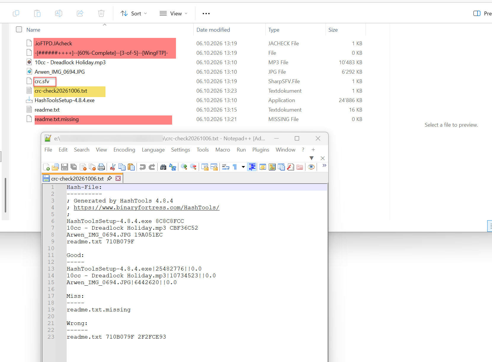Toggle show all characters pilcrow icon

click(x=235, y=167)
